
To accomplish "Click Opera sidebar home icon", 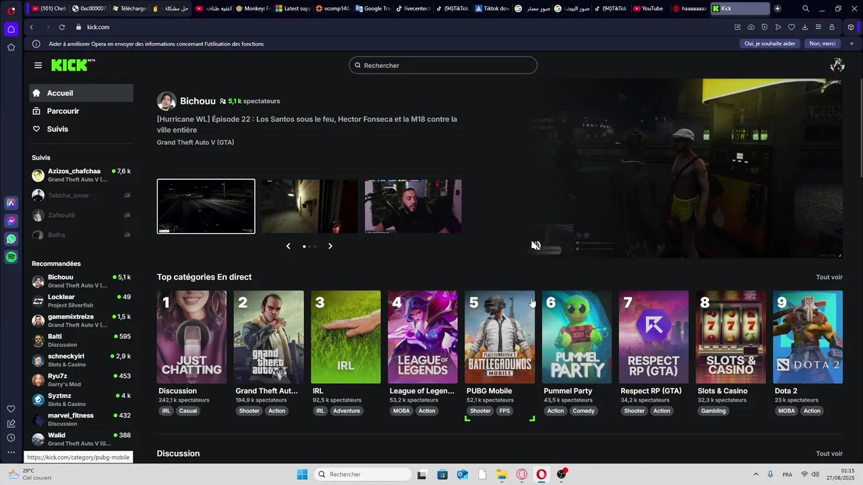I will click(11, 29).
